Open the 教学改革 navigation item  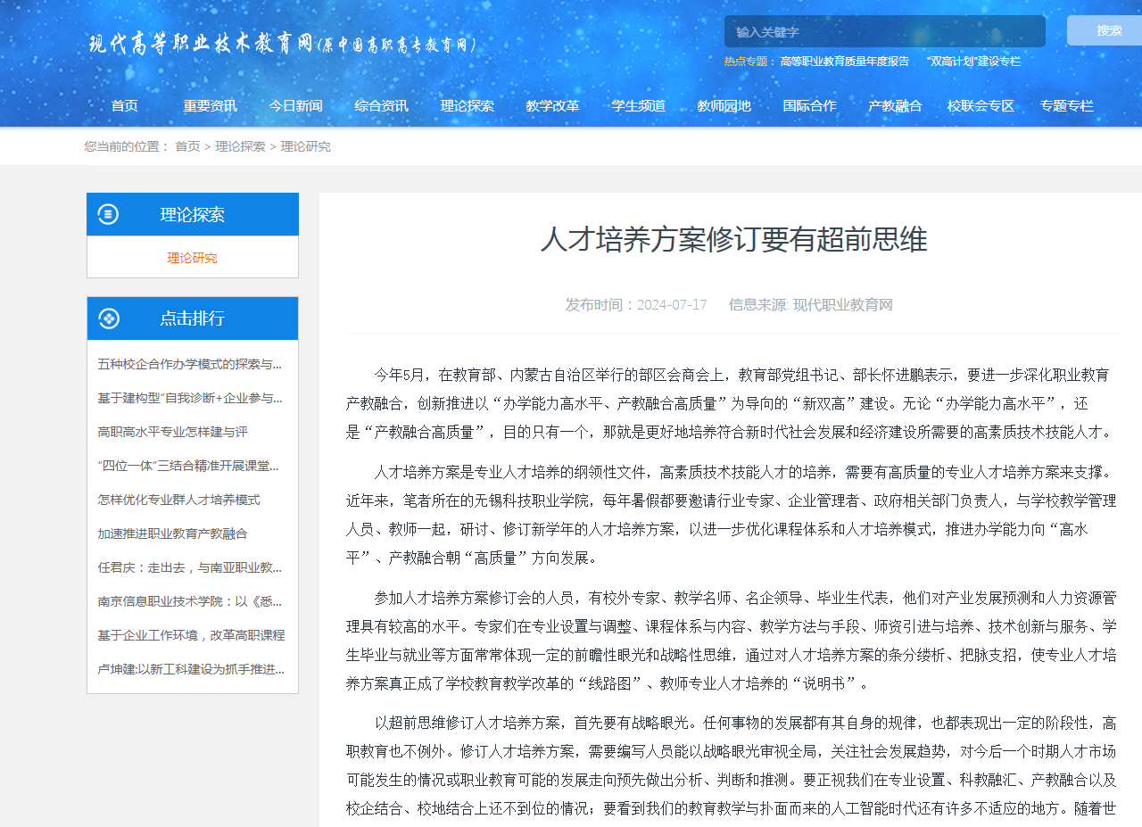pyautogui.click(x=553, y=105)
